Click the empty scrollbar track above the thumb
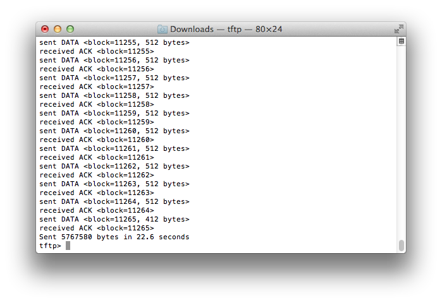The width and height of the screenshot is (442, 303). (402, 142)
